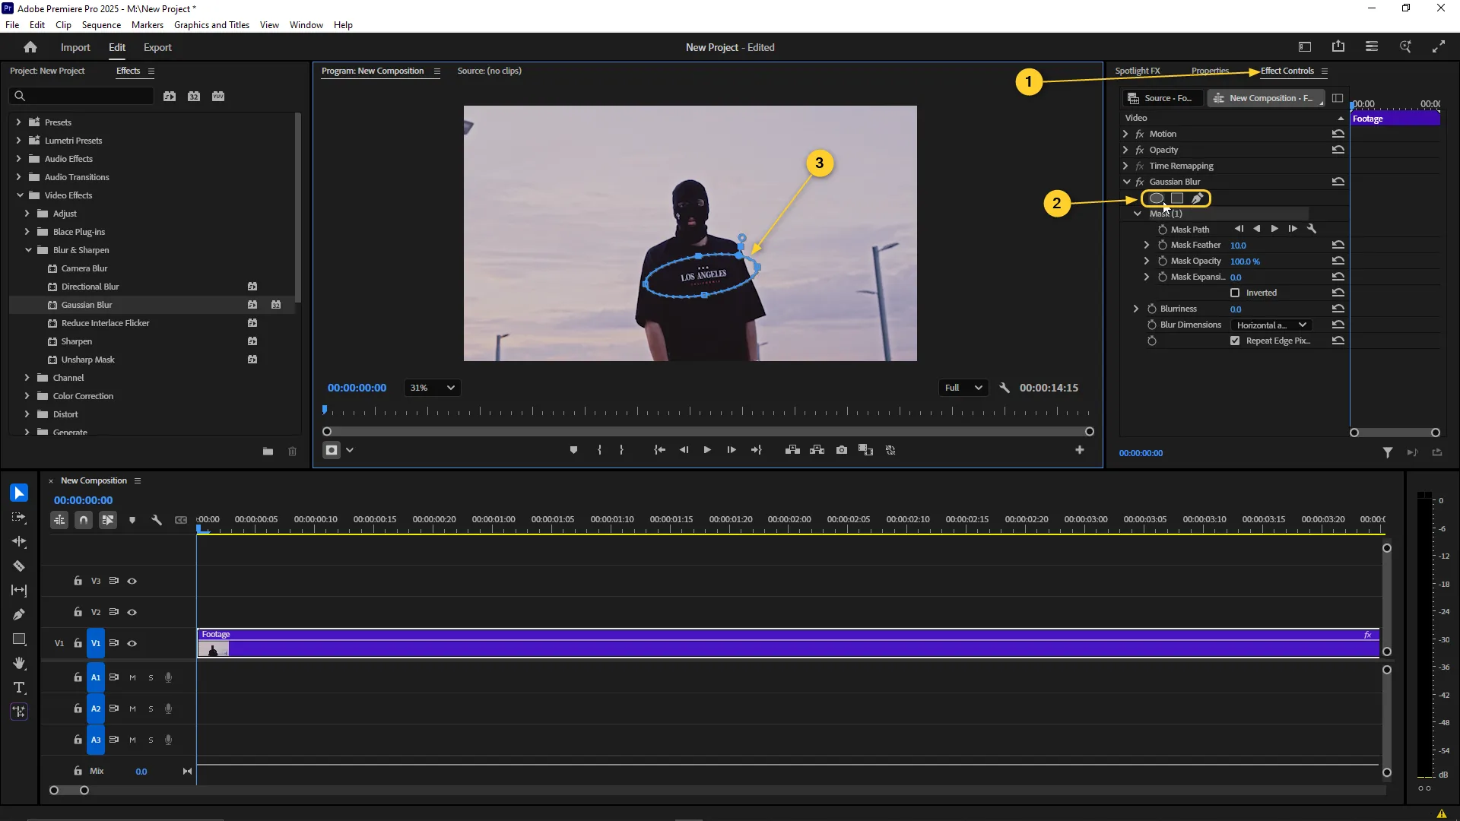Open the Blur Dimensions dropdown
The height and width of the screenshot is (821, 1460).
point(1271,325)
